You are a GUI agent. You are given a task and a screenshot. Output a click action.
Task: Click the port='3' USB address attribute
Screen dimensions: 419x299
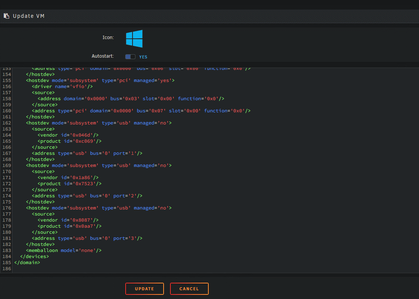(125, 238)
